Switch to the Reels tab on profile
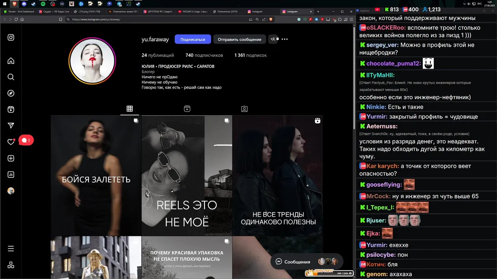 click(187, 109)
